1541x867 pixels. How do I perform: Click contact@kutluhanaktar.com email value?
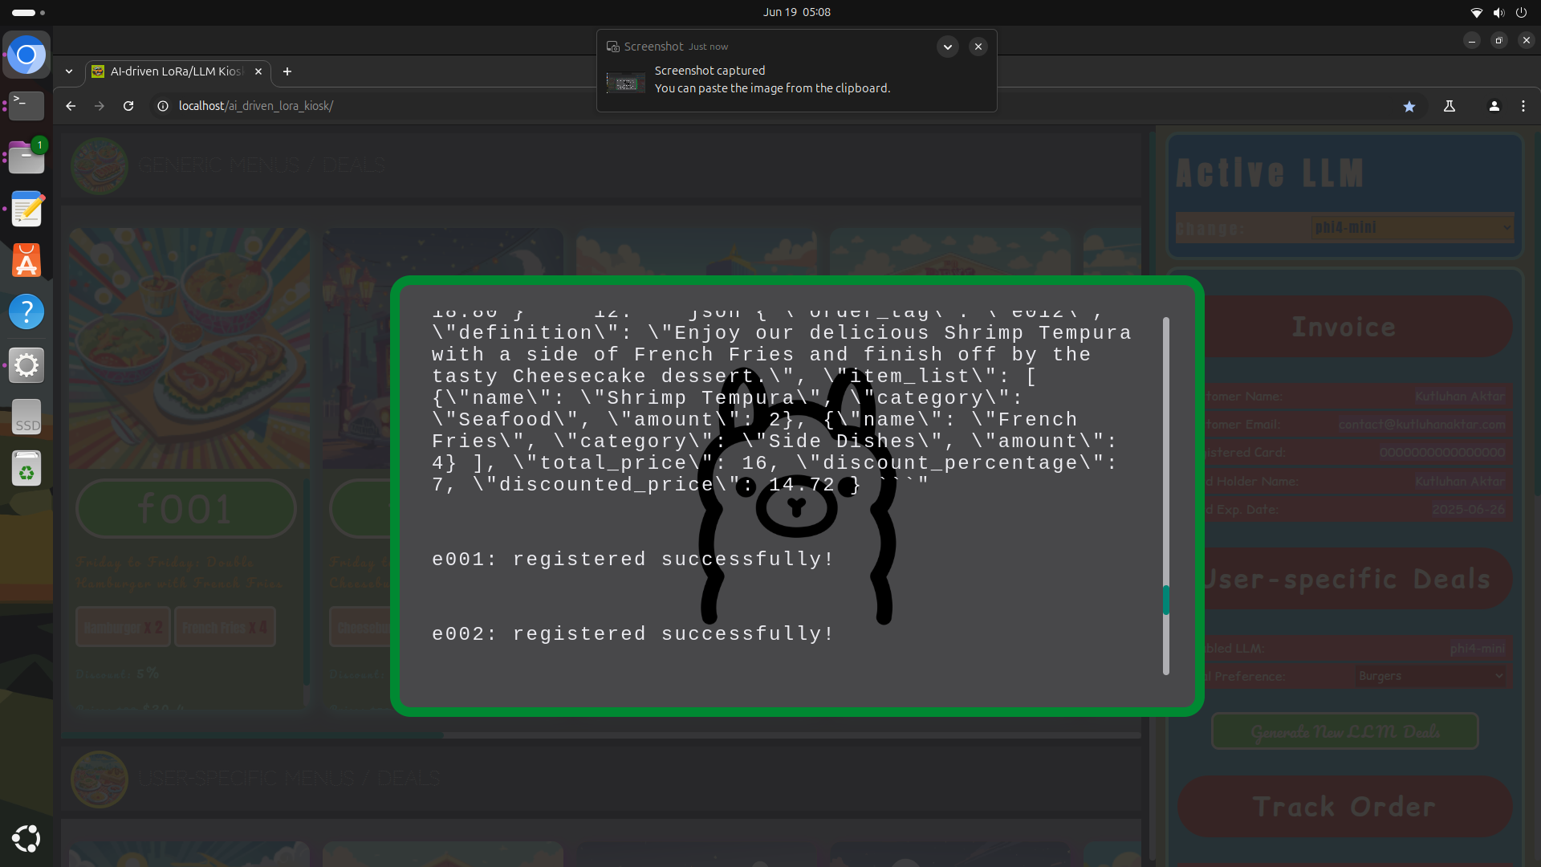(1422, 425)
